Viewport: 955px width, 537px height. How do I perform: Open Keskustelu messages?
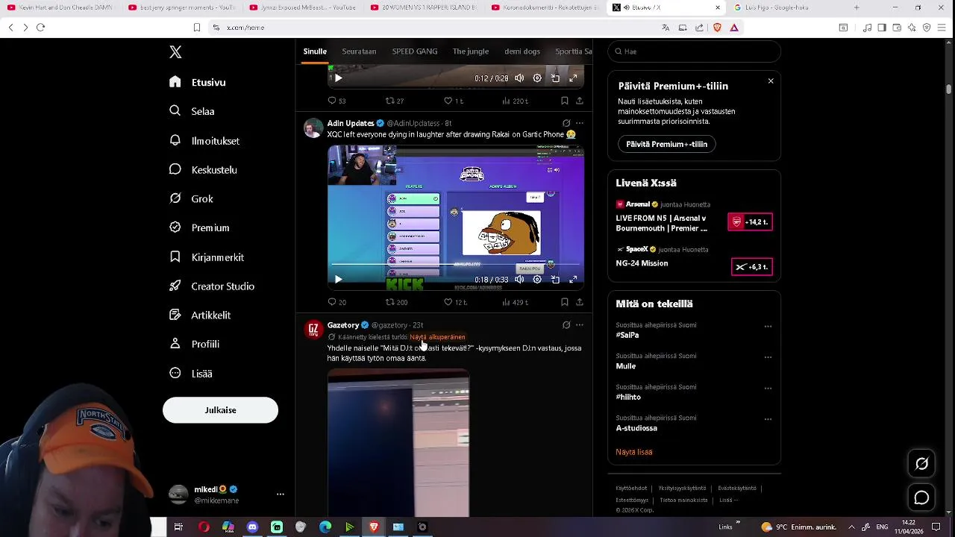[x=203, y=169]
